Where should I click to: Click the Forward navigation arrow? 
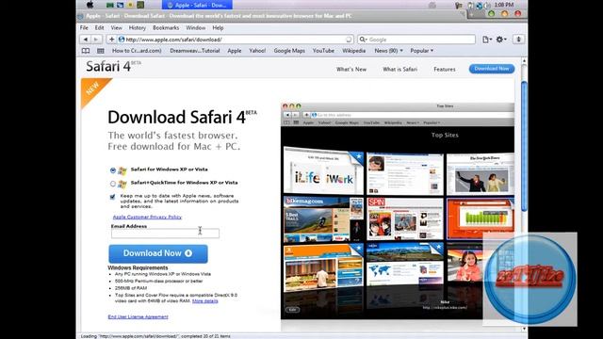point(96,40)
